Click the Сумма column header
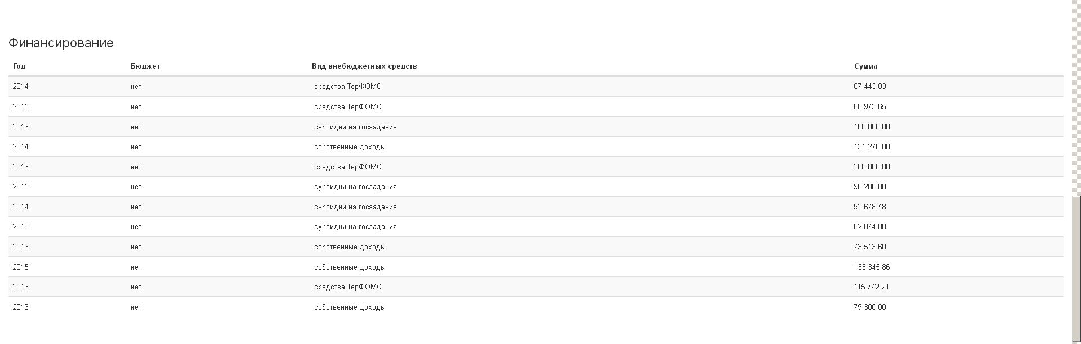Image resolution: width=1081 pixels, height=344 pixels. [x=865, y=66]
